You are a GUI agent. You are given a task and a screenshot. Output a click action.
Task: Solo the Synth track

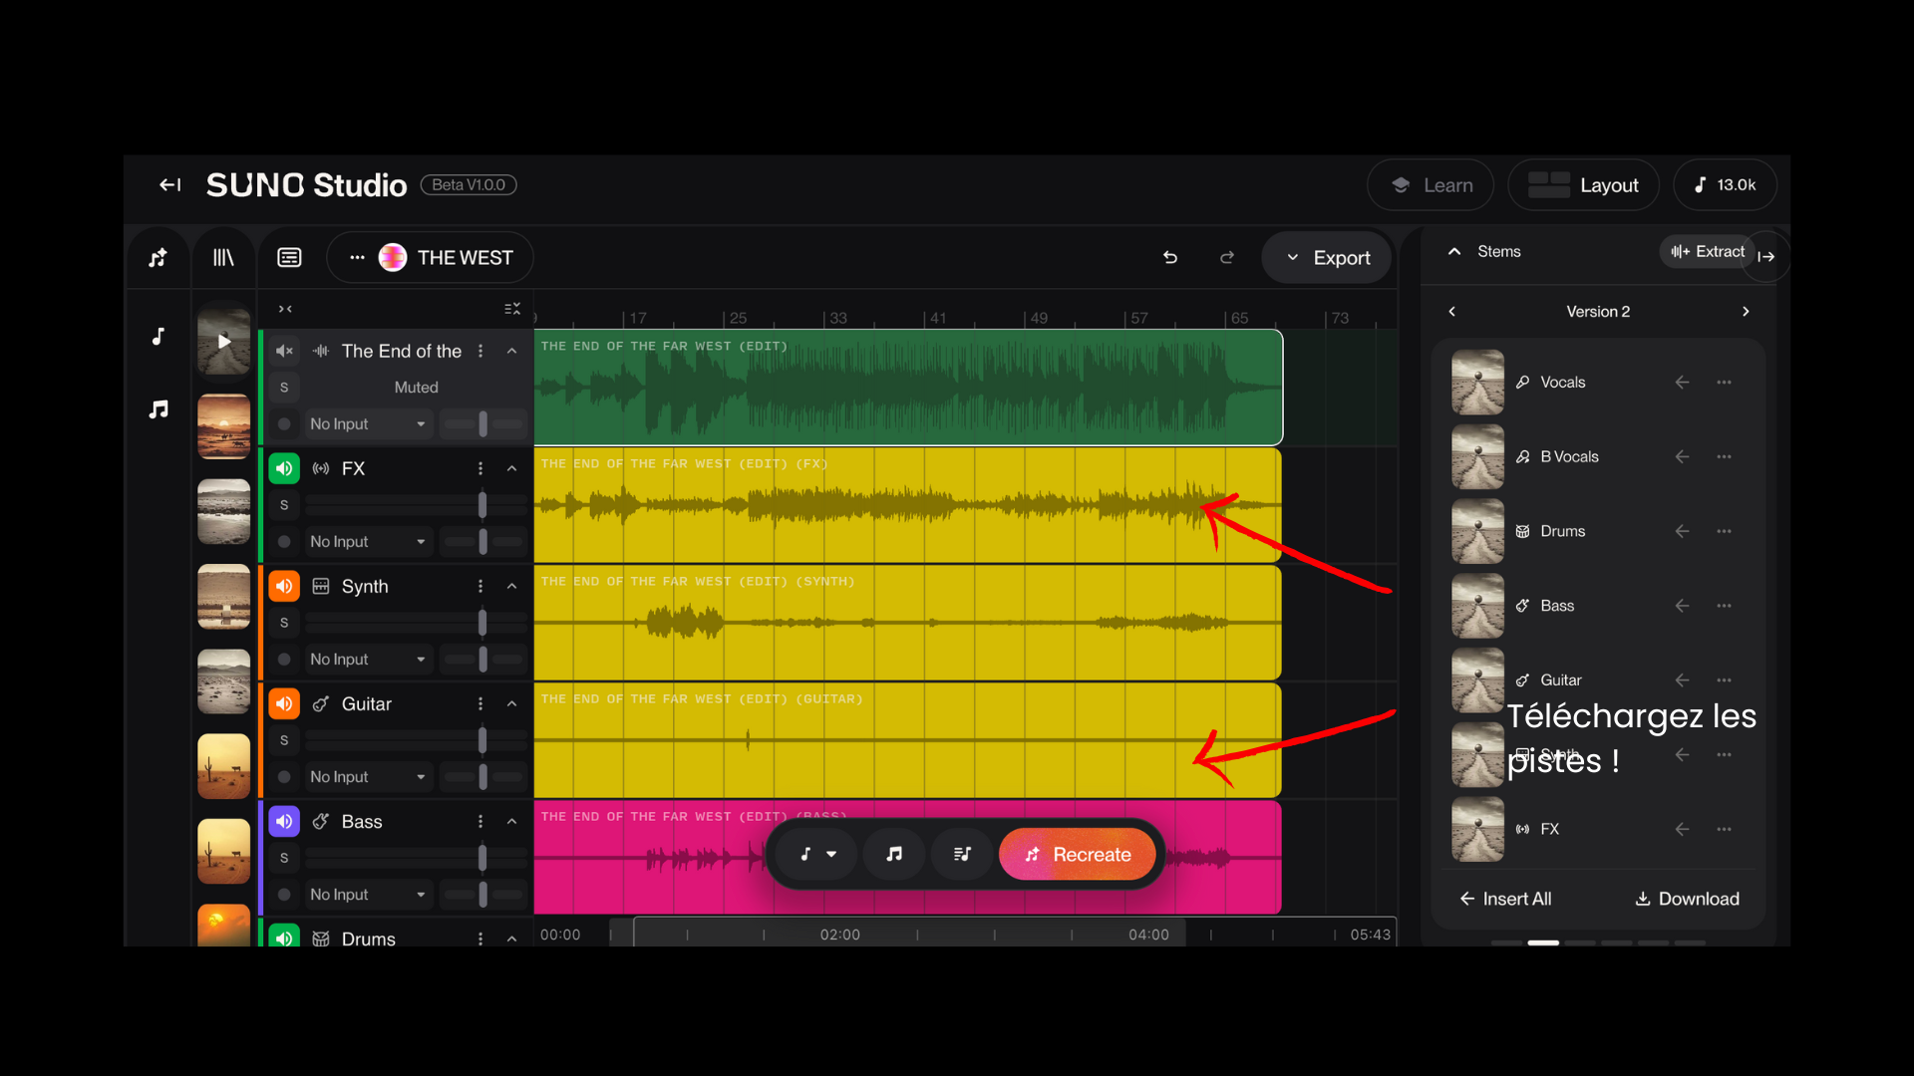click(284, 623)
